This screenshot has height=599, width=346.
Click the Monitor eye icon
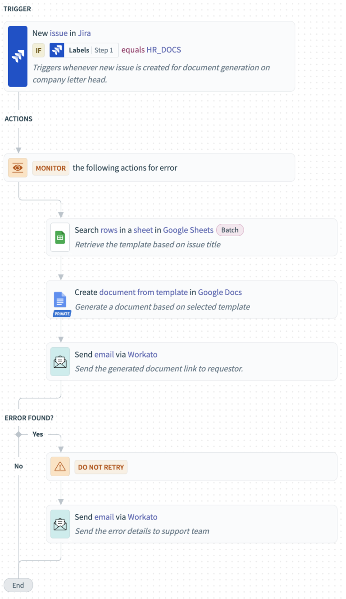(18, 167)
